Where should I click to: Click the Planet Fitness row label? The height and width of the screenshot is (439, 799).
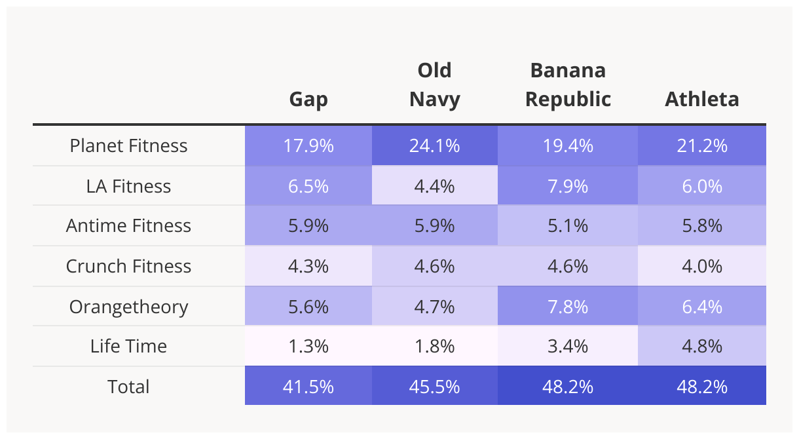tap(129, 145)
